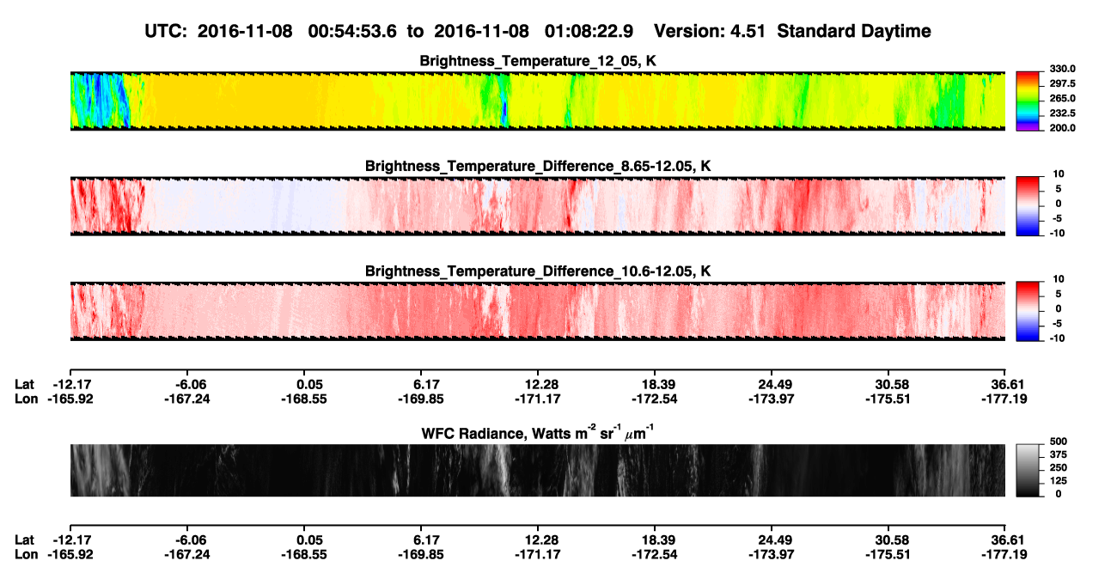1117x573 pixels.
Task: Click longitude "-172.54" under the 10.6-12.05 panel
Action: click(654, 399)
